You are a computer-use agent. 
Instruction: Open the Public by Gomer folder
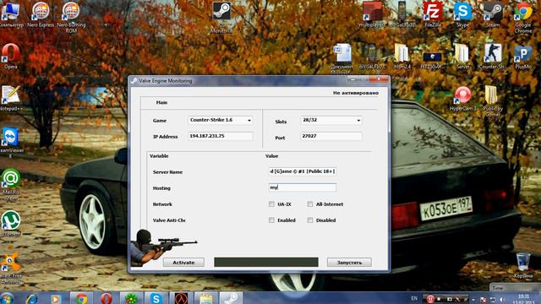click(x=493, y=100)
